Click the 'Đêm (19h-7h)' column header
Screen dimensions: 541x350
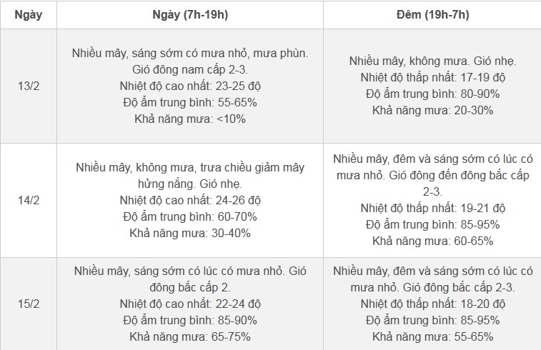tap(432, 15)
